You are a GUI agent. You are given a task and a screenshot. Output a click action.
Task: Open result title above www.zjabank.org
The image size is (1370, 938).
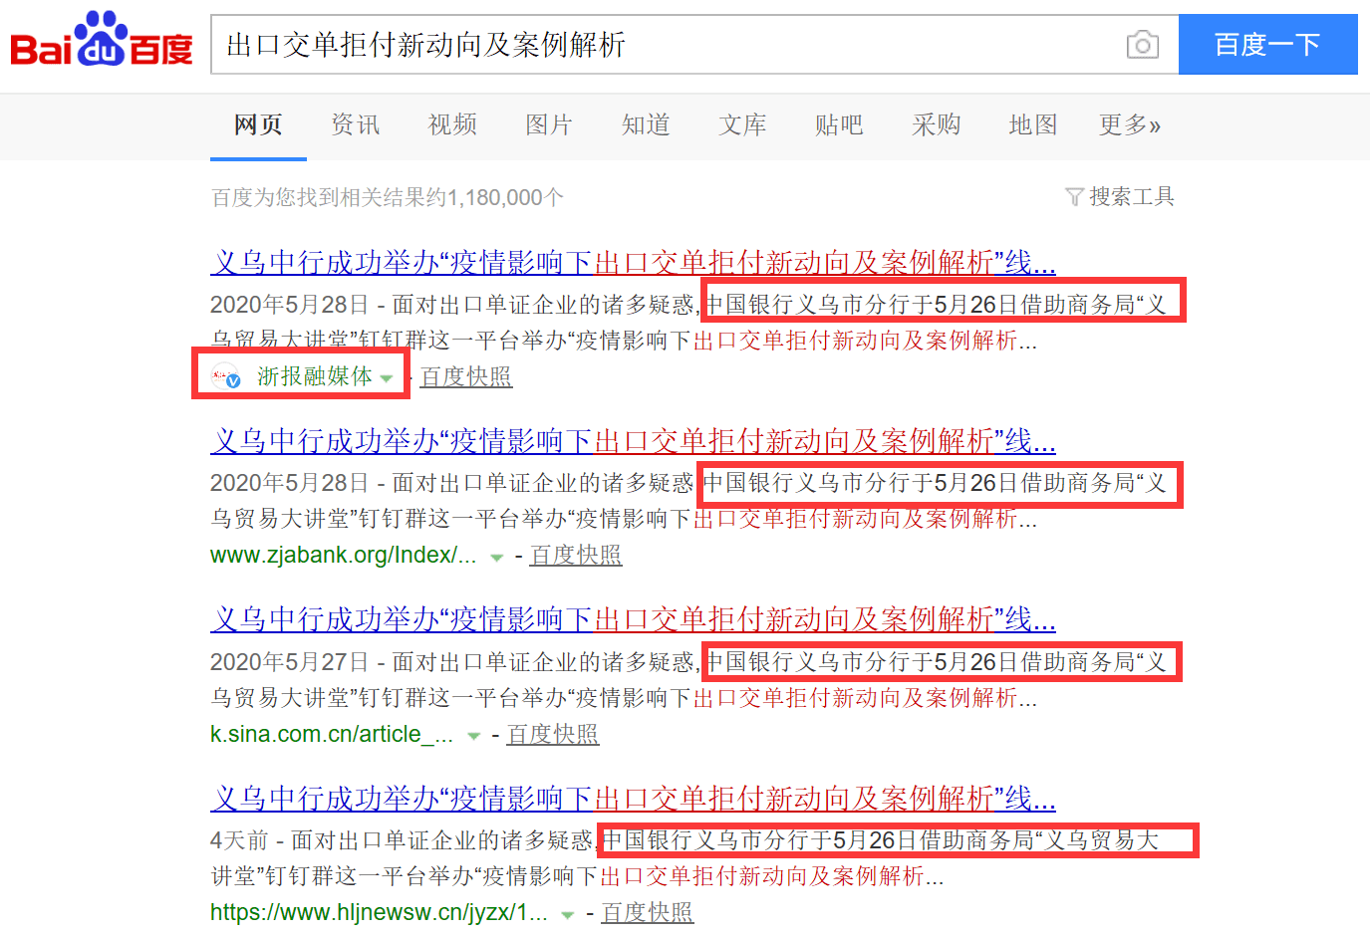[633, 441]
